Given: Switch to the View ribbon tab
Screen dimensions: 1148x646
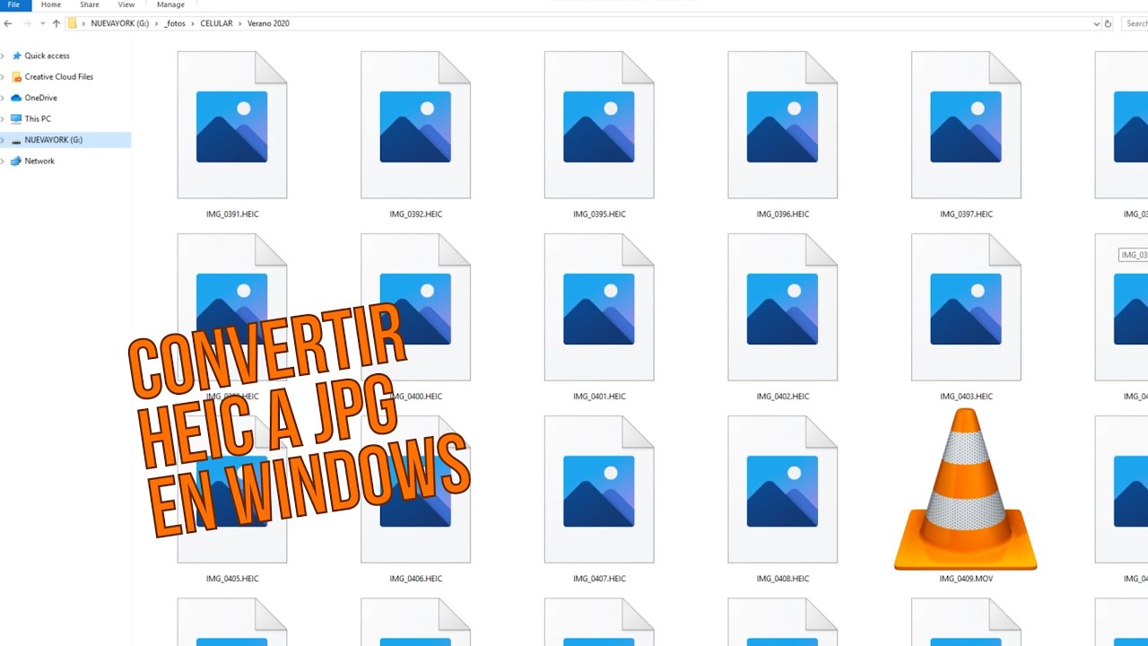Looking at the screenshot, I should click(126, 4).
